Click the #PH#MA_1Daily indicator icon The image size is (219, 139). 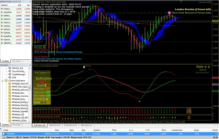(10, 120)
